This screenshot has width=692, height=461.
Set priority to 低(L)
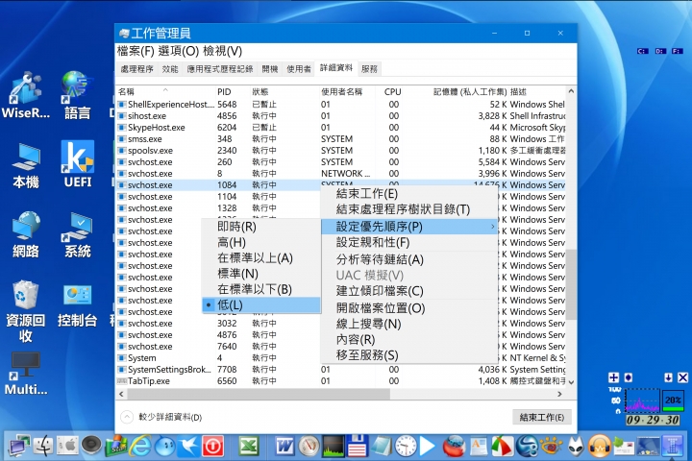point(261,304)
